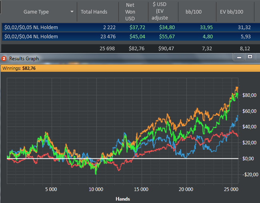This screenshot has width=260, height=203.
Task: Open the Game Type column dropdown arrow
Action: click(x=72, y=12)
